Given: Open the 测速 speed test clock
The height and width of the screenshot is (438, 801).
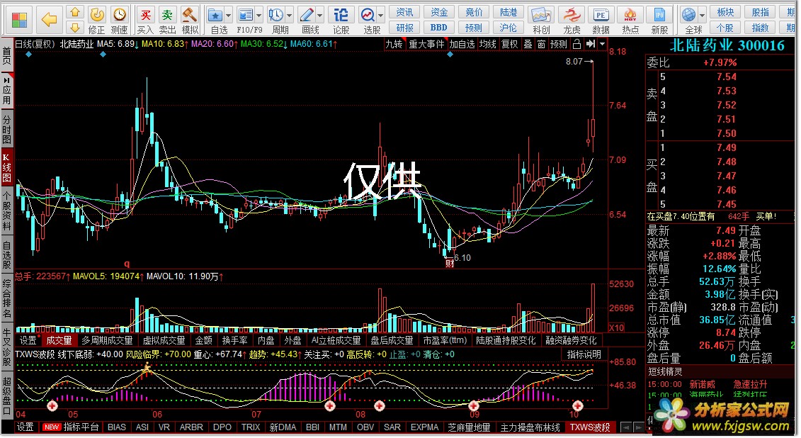Looking at the screenshot, I should point(119,20).
